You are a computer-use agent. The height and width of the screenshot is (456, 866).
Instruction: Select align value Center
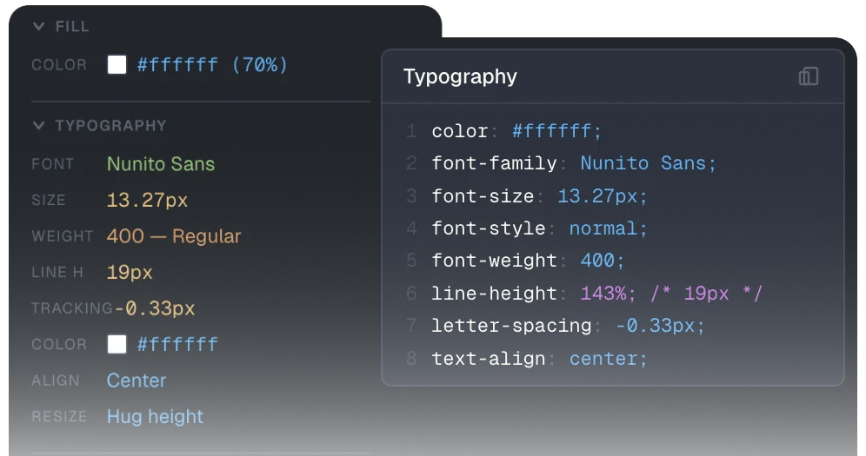coord(137,380)
